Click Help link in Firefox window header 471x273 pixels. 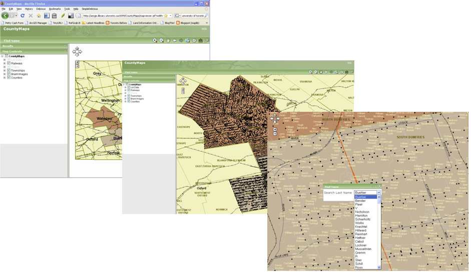(204, 29)
